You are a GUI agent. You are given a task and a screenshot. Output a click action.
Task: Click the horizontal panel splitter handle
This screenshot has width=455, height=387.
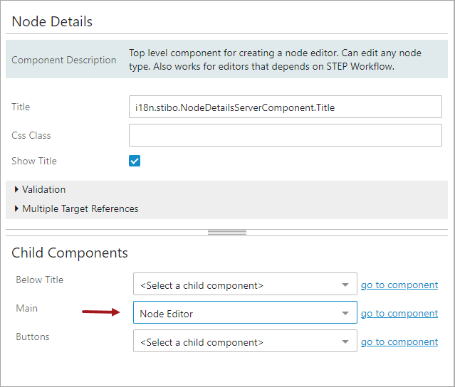pos(226,232)
